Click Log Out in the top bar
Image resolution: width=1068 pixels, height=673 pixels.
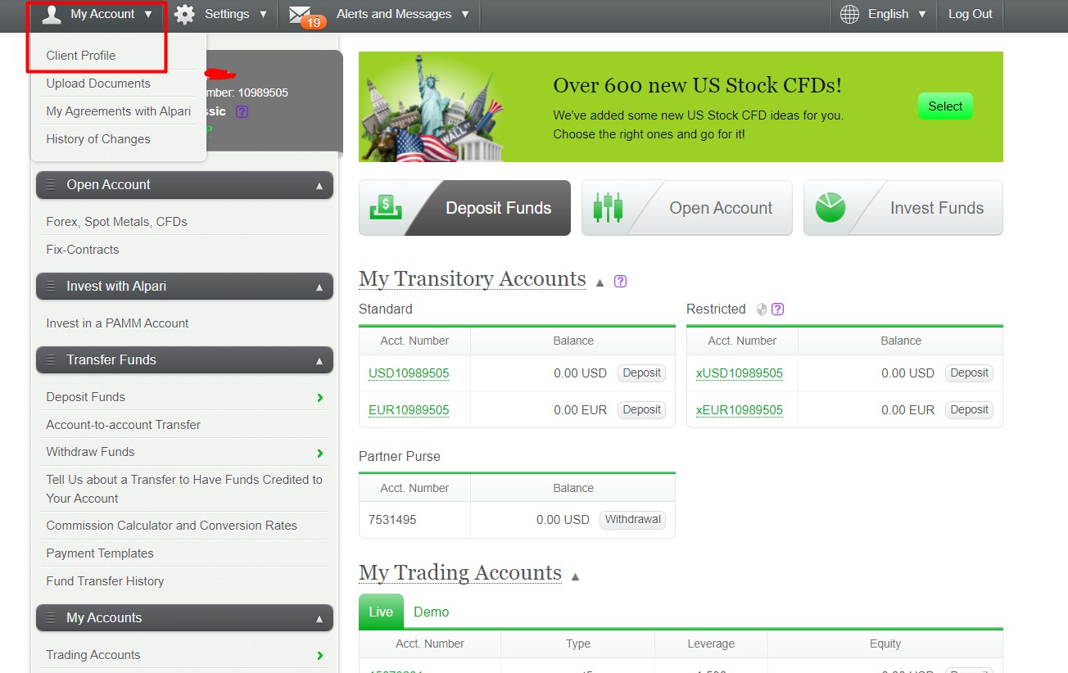[970, 14]
